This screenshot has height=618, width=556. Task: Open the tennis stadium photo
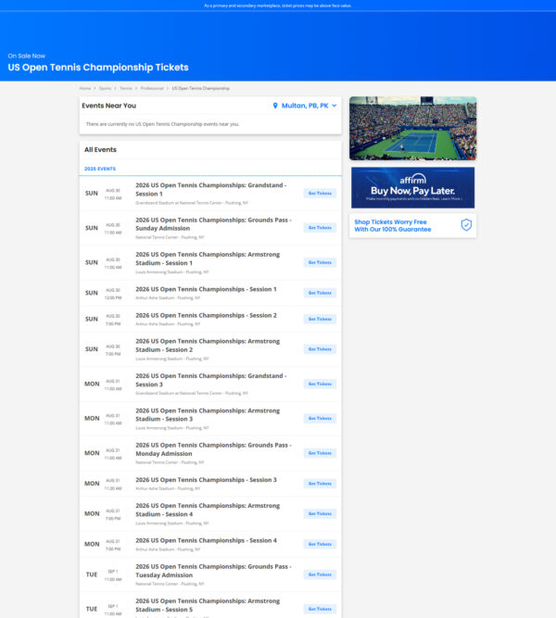click(412, 128)
